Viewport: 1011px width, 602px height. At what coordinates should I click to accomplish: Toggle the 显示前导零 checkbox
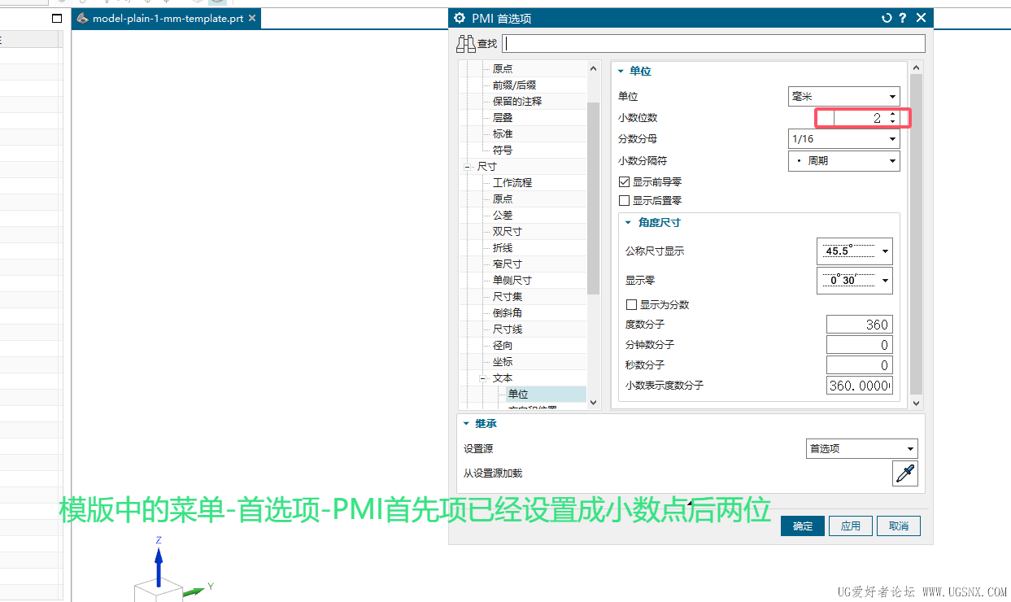[625, 182]
